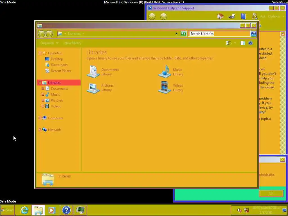This screenshot has width=288, height=216.
Task: Go forward in Explorer window
Action: 49,34
